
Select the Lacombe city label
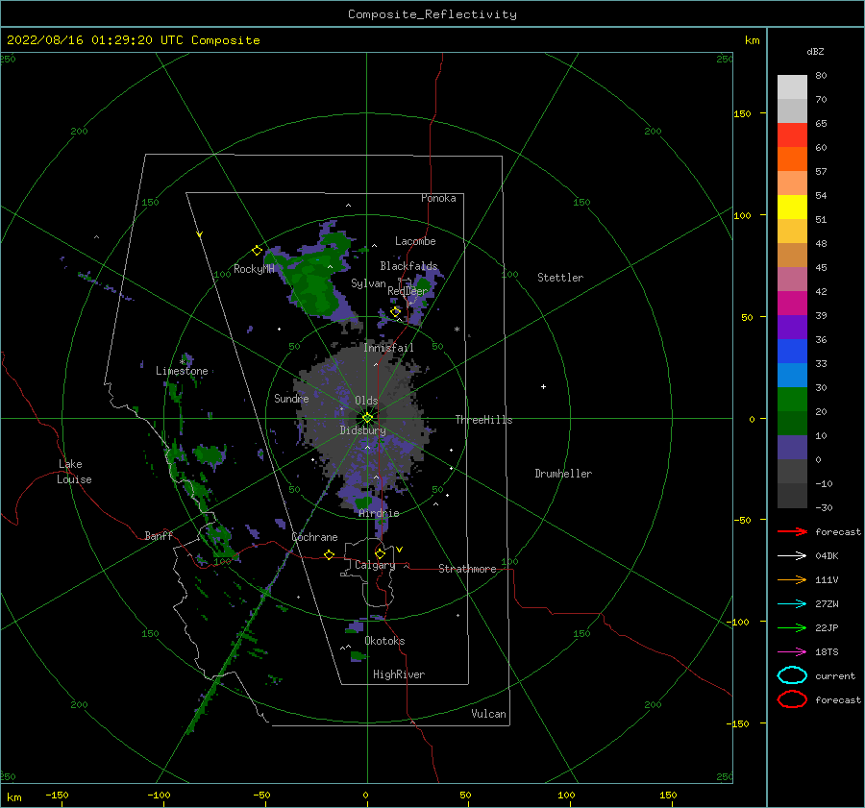pyautogui.click(x=415, y=241)
